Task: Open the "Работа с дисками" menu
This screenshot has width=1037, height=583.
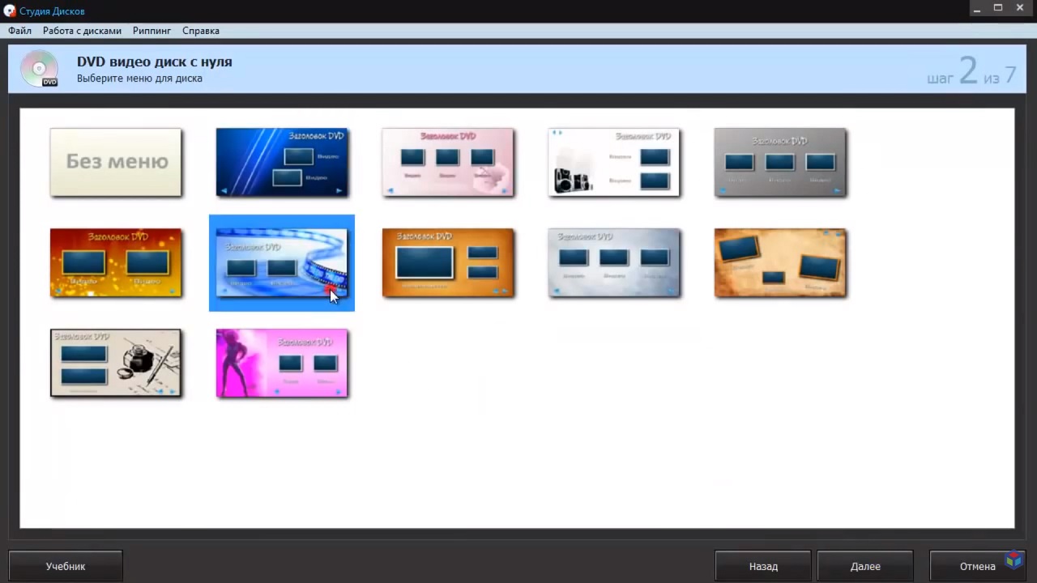Action: (82, 31)
